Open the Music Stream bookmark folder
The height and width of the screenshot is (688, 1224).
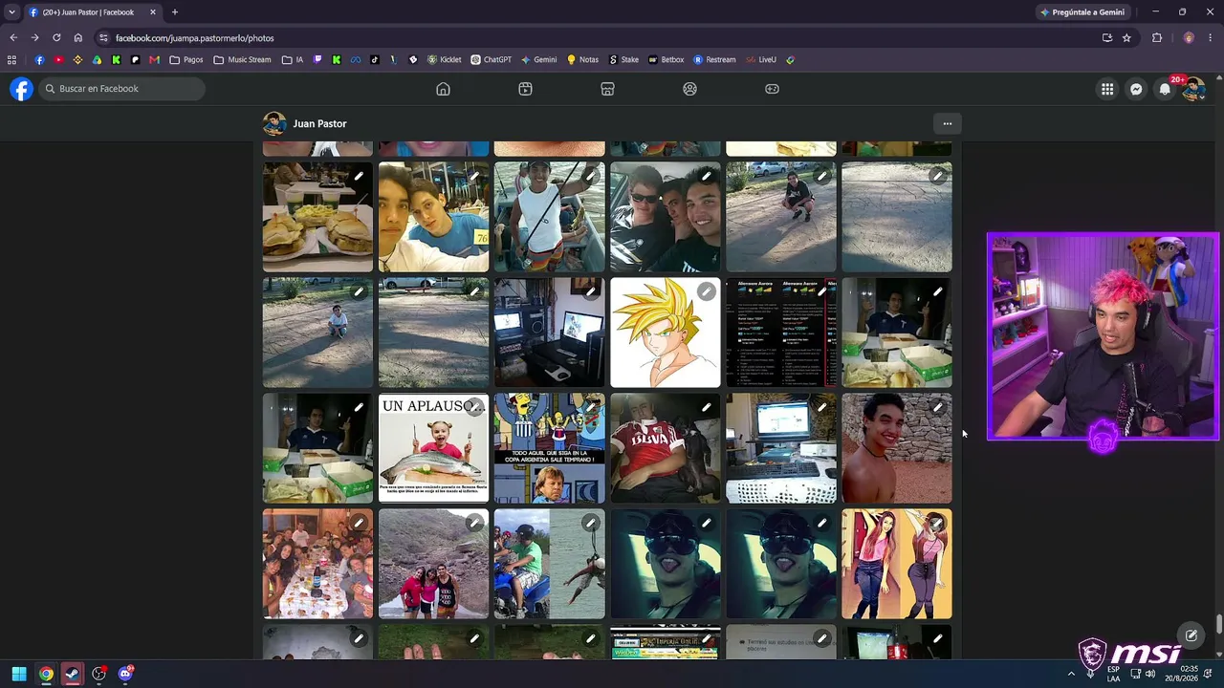[x=242, y=59]
